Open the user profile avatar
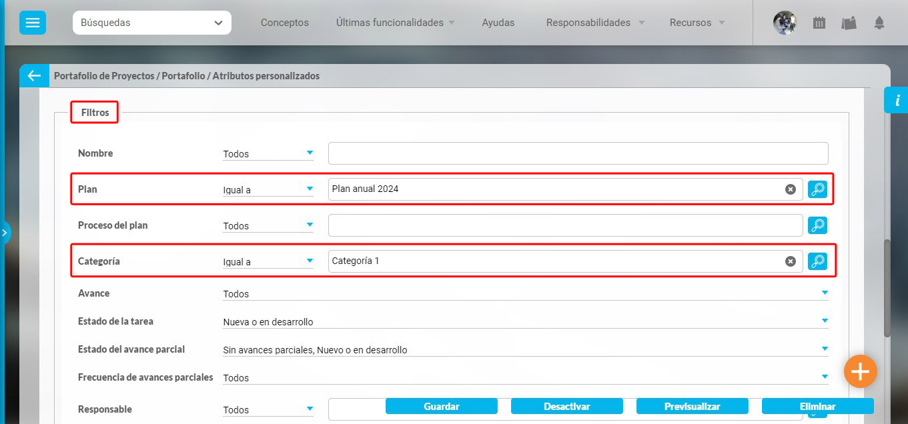Viewport: 908px width, 424px height. (x=785, y=23)
